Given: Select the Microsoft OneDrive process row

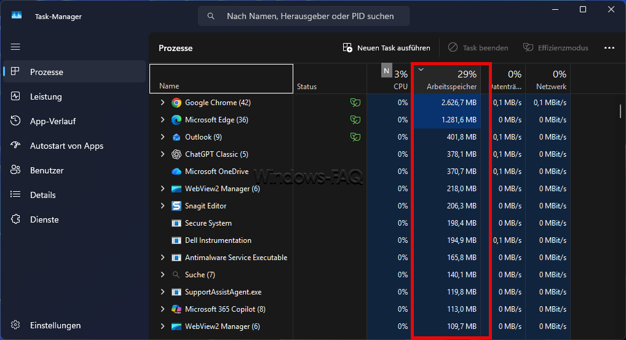Looking at the screenshot, I should (359, 171).
